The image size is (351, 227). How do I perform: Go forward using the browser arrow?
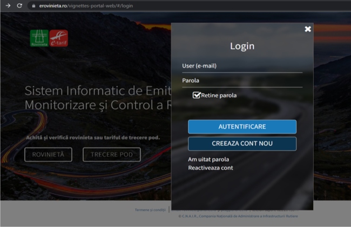(x=8, y=5)
